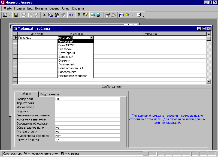Open the Окно menu
The width and height of the screenshot is (218, 157).
pyautogui.click(x=66, y=8)
